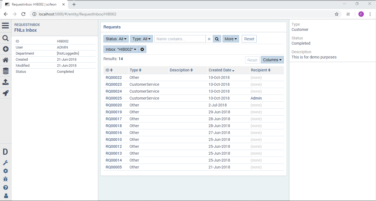Open the Type: All dropdown
This screenshot has height=201, width=376.
tap(141, 39)
